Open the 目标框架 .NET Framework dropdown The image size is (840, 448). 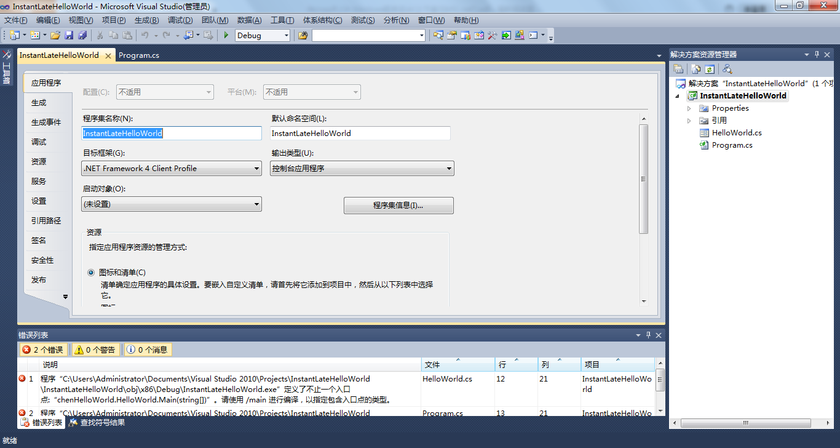coord(172,168)
